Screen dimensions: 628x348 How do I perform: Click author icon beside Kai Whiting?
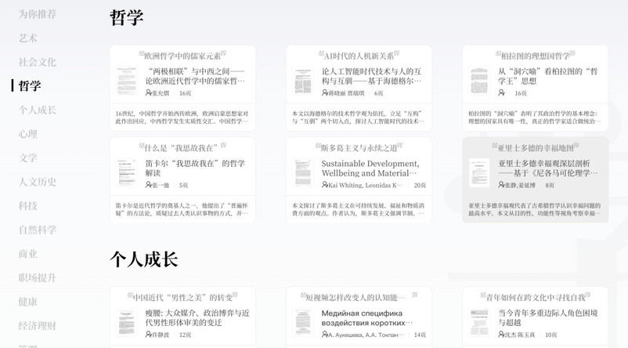[325, 185]
